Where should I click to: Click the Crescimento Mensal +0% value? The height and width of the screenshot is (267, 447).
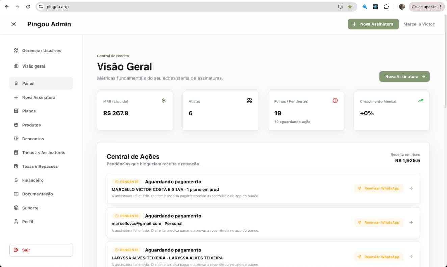click(x=367, y=113)
